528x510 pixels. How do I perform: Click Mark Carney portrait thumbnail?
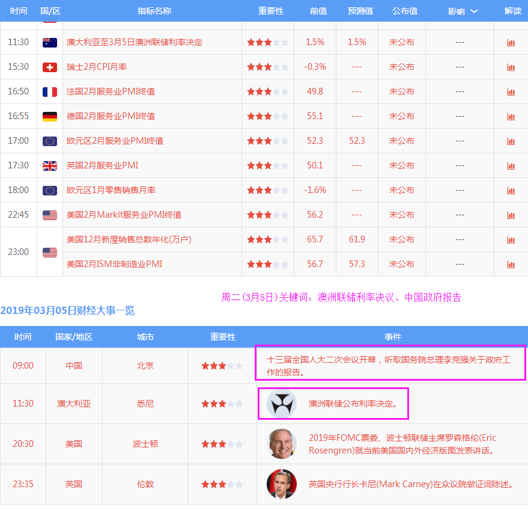(x=281, y=484)
